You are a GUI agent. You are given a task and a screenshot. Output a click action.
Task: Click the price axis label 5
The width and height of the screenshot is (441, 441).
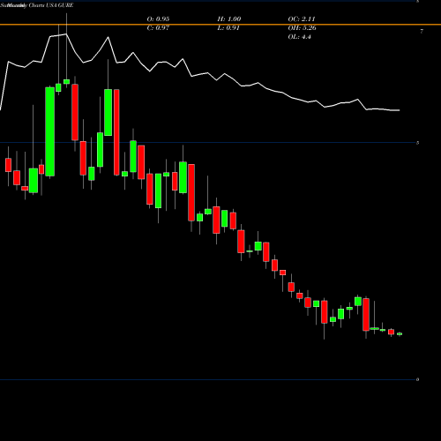pyautogui.click(x=417, y=143)
